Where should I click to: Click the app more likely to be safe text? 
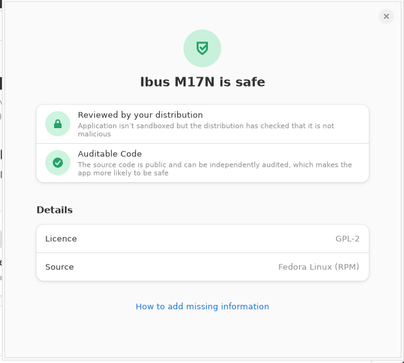click(x=123, y=173)
